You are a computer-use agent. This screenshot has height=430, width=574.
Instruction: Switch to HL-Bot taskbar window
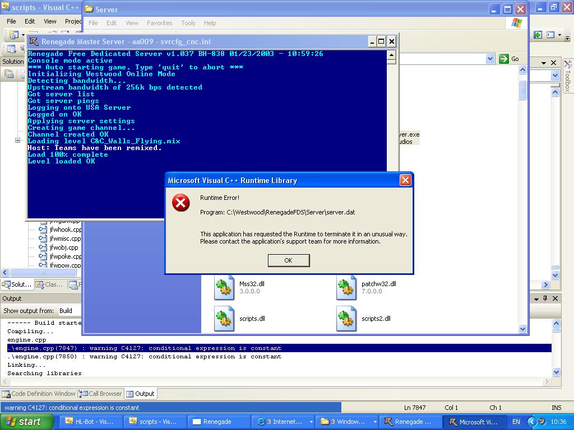pyautogui.click(x=90, y=422)
